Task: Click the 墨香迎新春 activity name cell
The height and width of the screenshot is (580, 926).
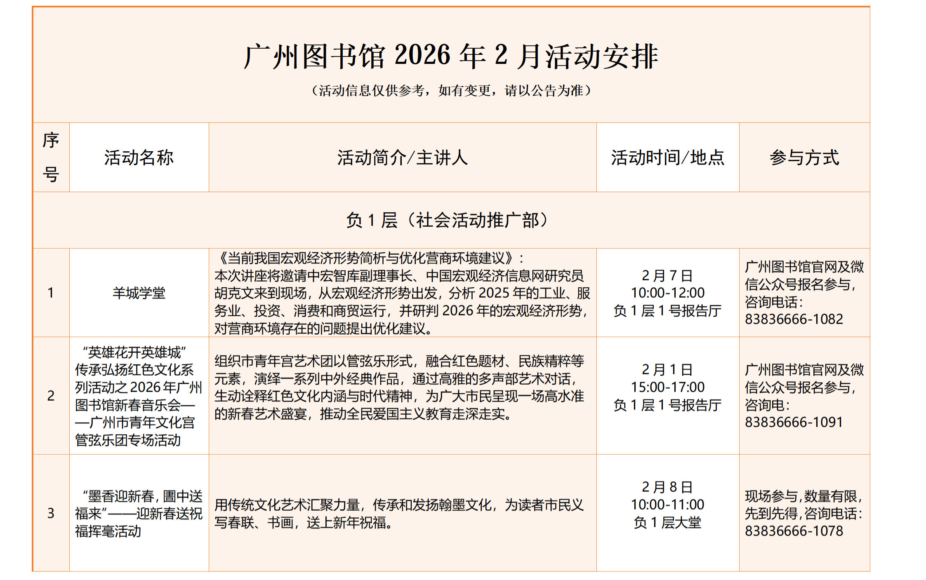Action: pyautogui.click(x=139, y=513)
